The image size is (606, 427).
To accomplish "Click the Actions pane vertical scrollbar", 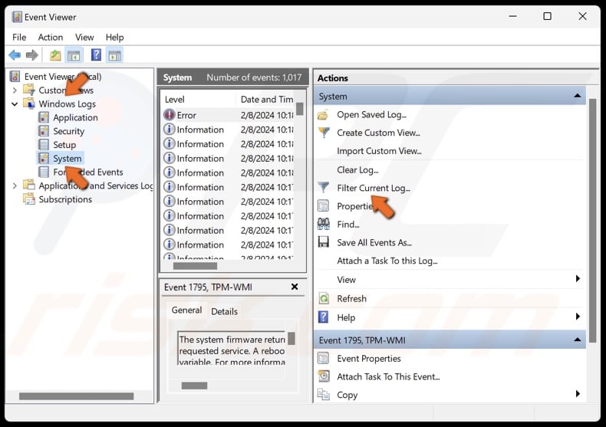I will coord(593,220).
